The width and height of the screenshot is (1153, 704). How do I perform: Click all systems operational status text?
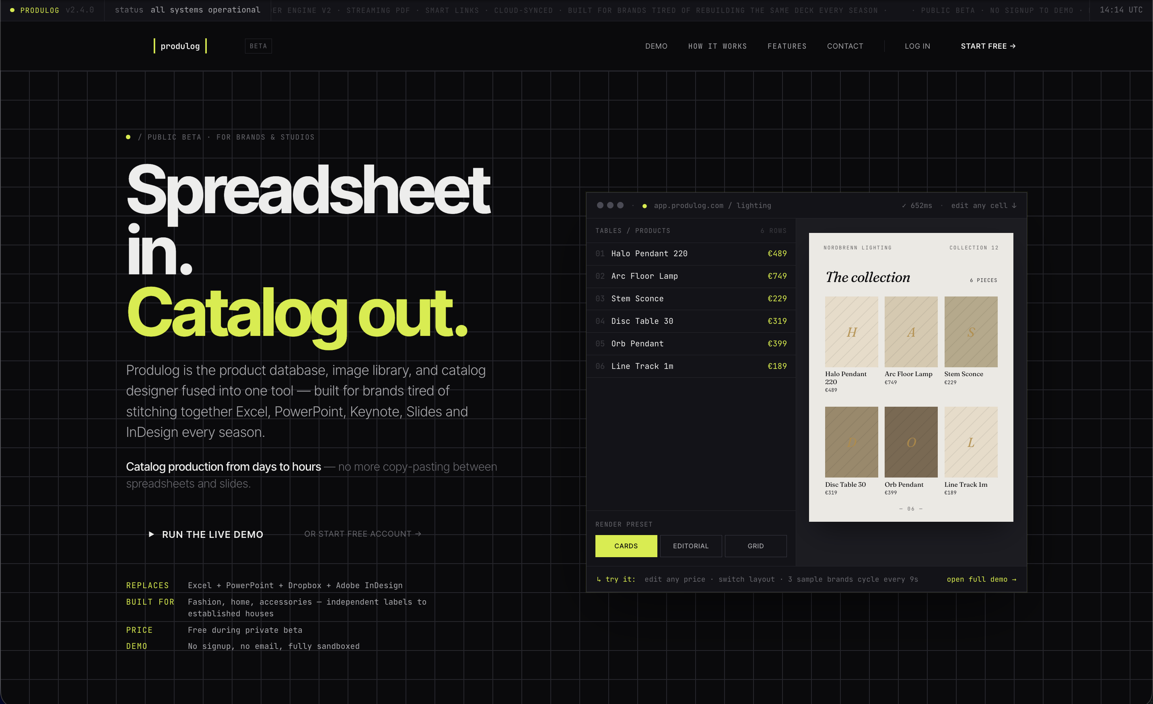[x=206, y=10]
